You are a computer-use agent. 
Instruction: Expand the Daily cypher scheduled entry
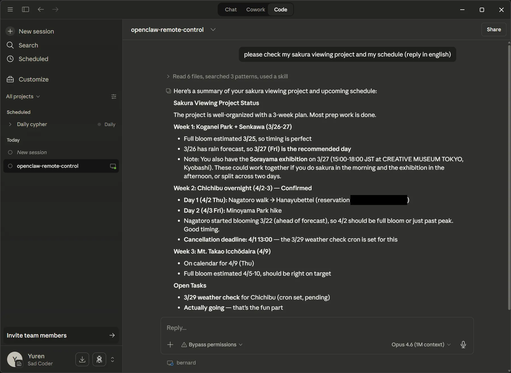[10, 124]
